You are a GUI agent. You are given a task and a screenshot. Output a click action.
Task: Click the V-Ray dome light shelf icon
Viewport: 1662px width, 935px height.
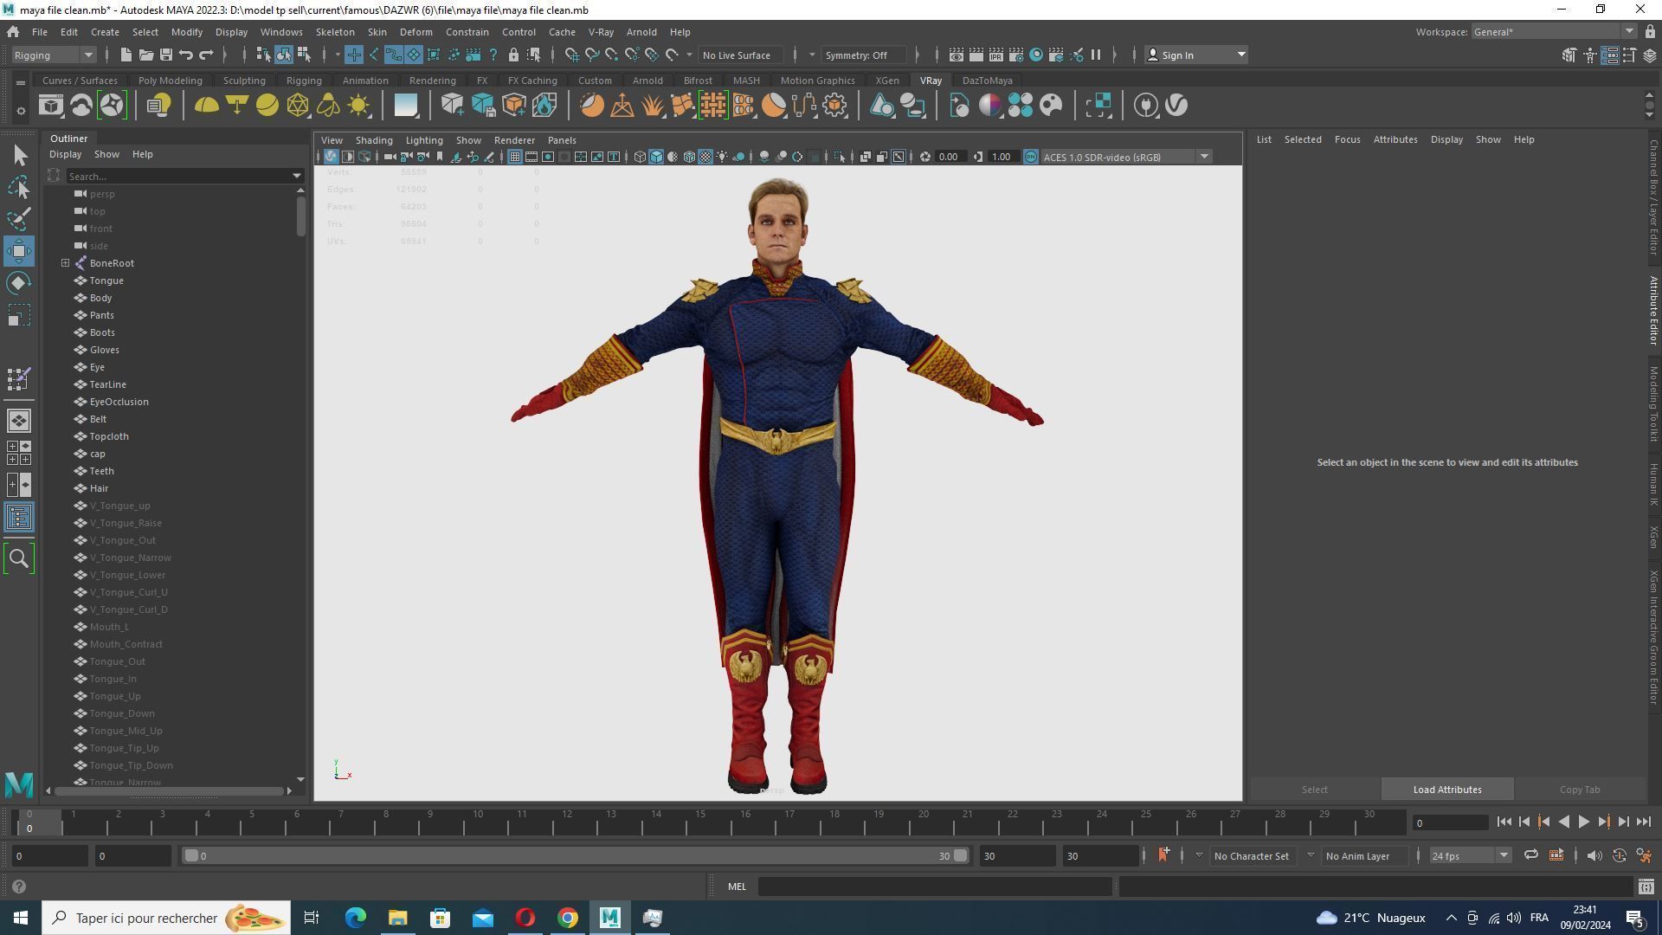[x=206, y=106]
